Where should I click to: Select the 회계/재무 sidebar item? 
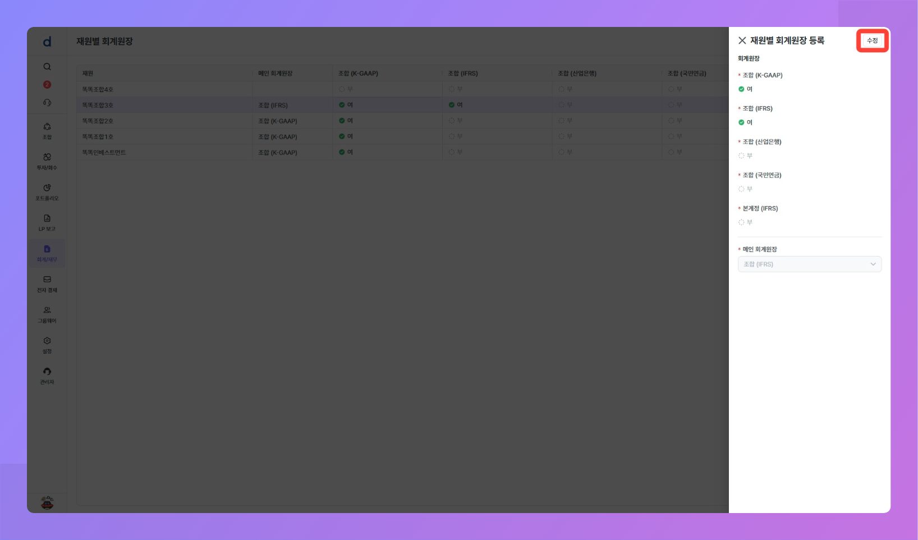click(x=47, y=254)
